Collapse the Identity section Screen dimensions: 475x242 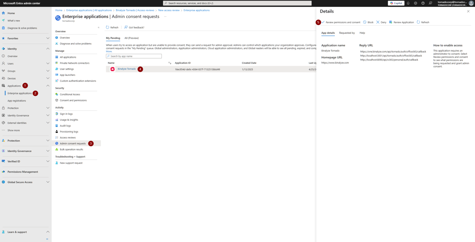(48, 49)
